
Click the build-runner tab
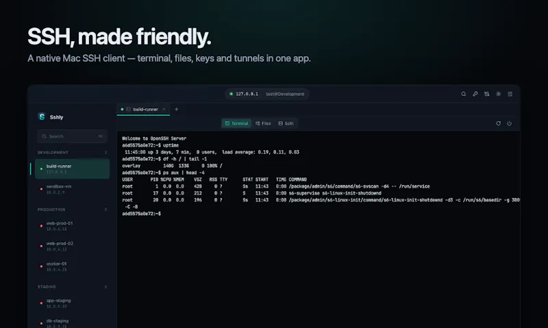click(143, 110)
